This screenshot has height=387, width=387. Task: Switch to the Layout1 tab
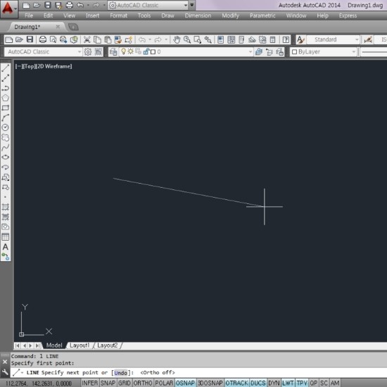coord(80,345)
